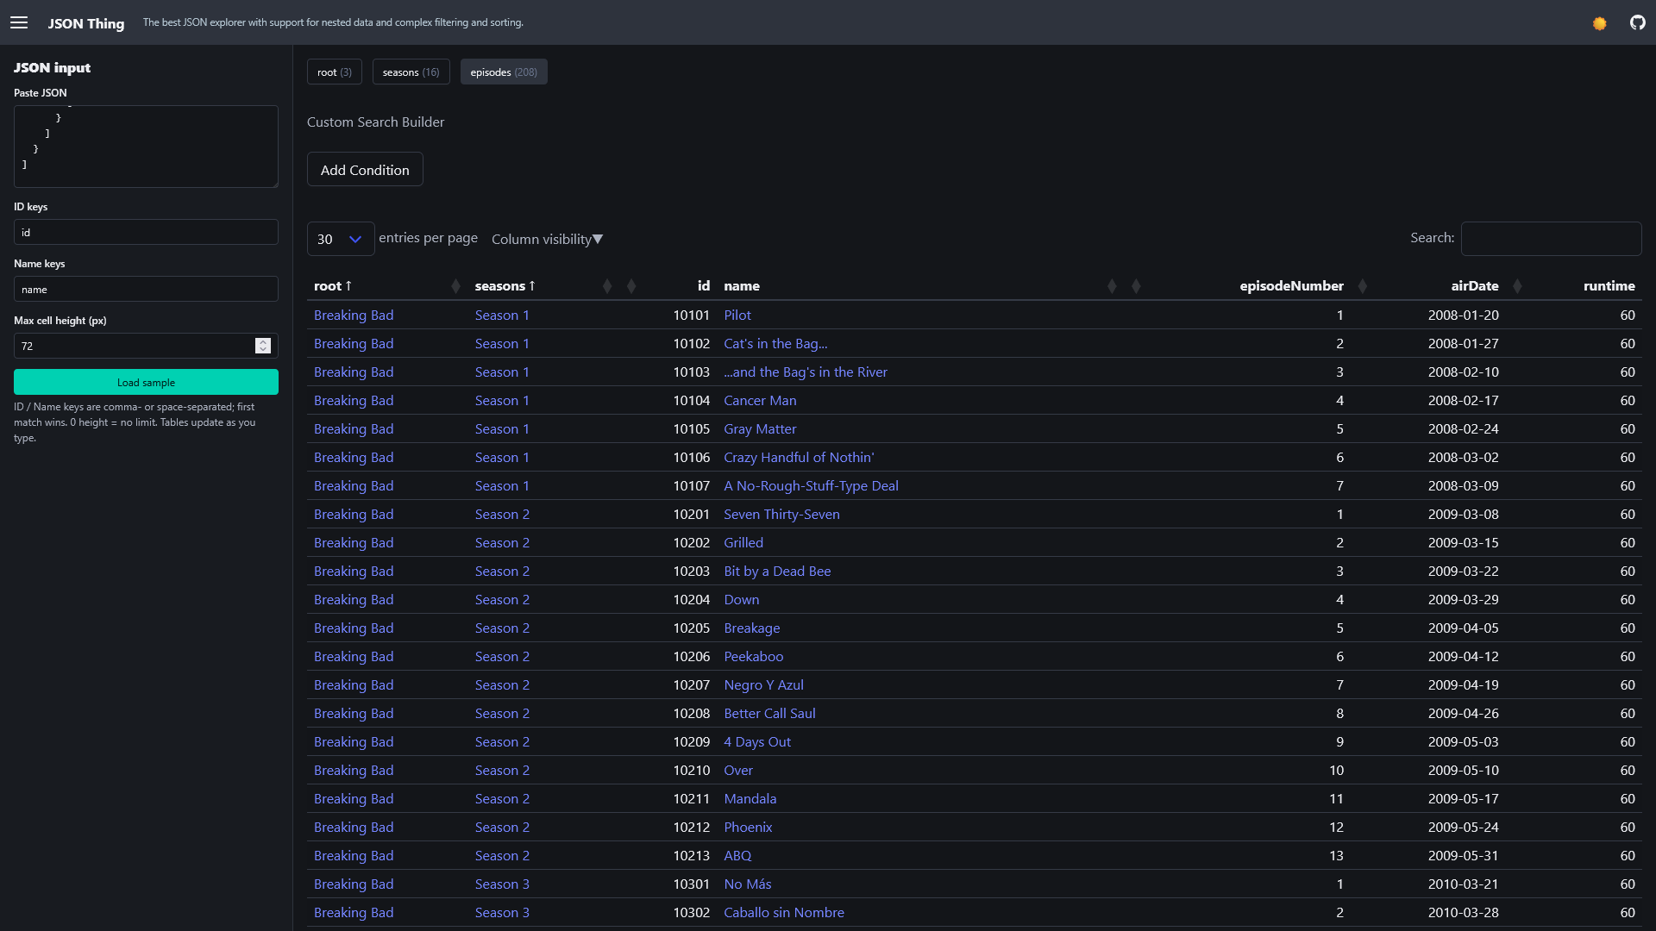Click the sort arrows just before the runtime header

pyautogui.click(x=1518, y=286)
